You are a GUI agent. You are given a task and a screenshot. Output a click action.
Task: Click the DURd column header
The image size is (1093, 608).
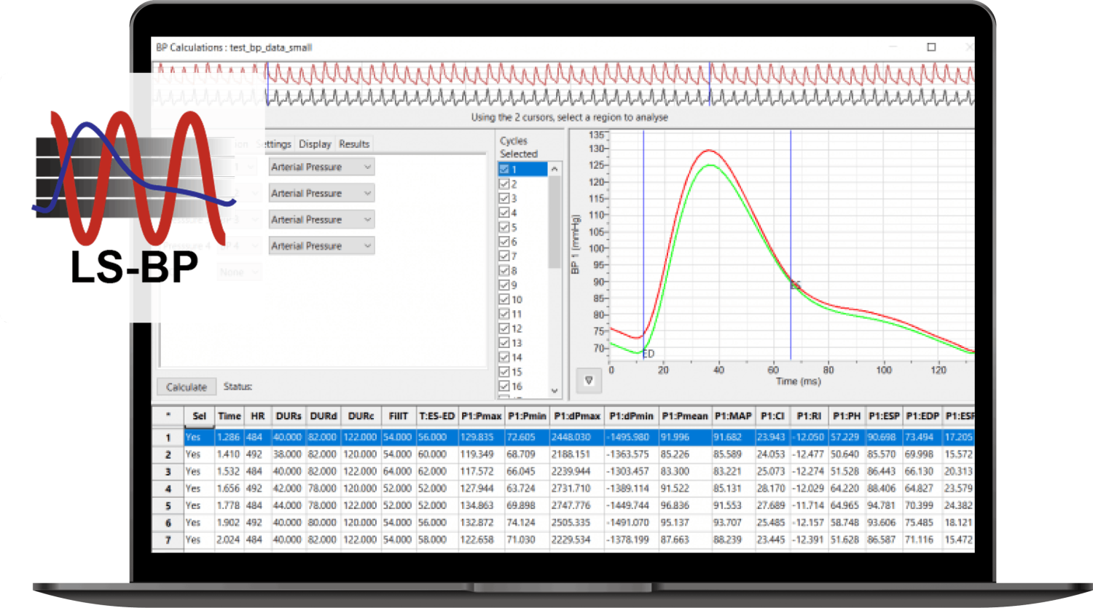coord(324,416)
